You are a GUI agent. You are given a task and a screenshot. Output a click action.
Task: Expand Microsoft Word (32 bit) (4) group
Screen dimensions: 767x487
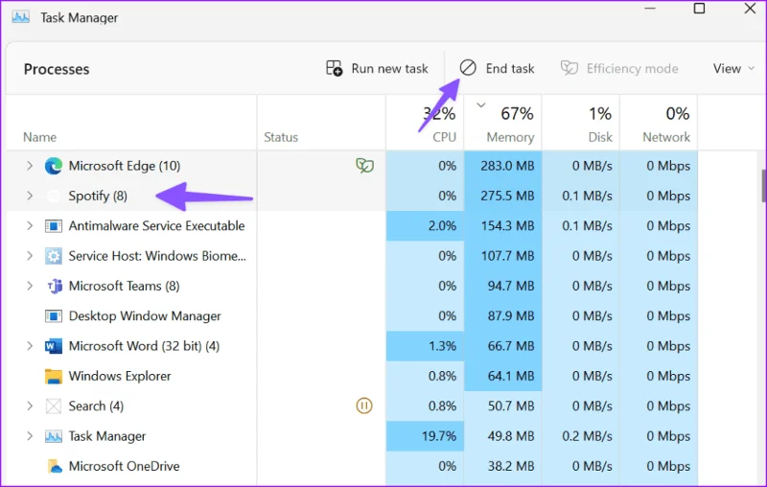30,346
